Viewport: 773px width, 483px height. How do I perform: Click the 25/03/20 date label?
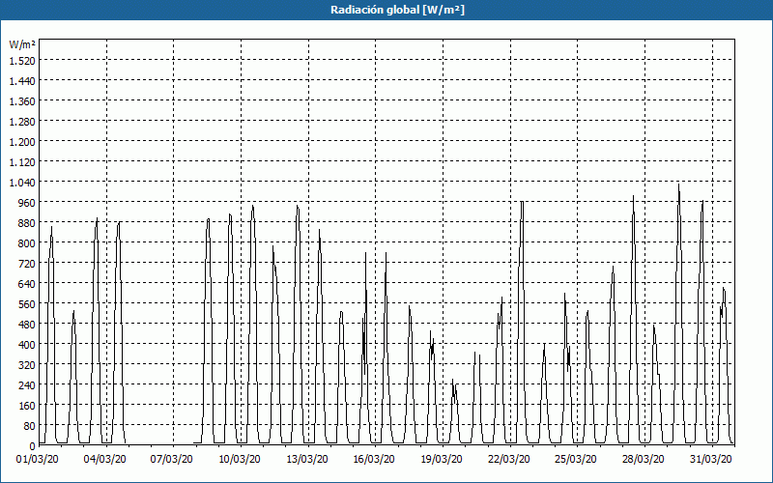[x=576, y=460]
